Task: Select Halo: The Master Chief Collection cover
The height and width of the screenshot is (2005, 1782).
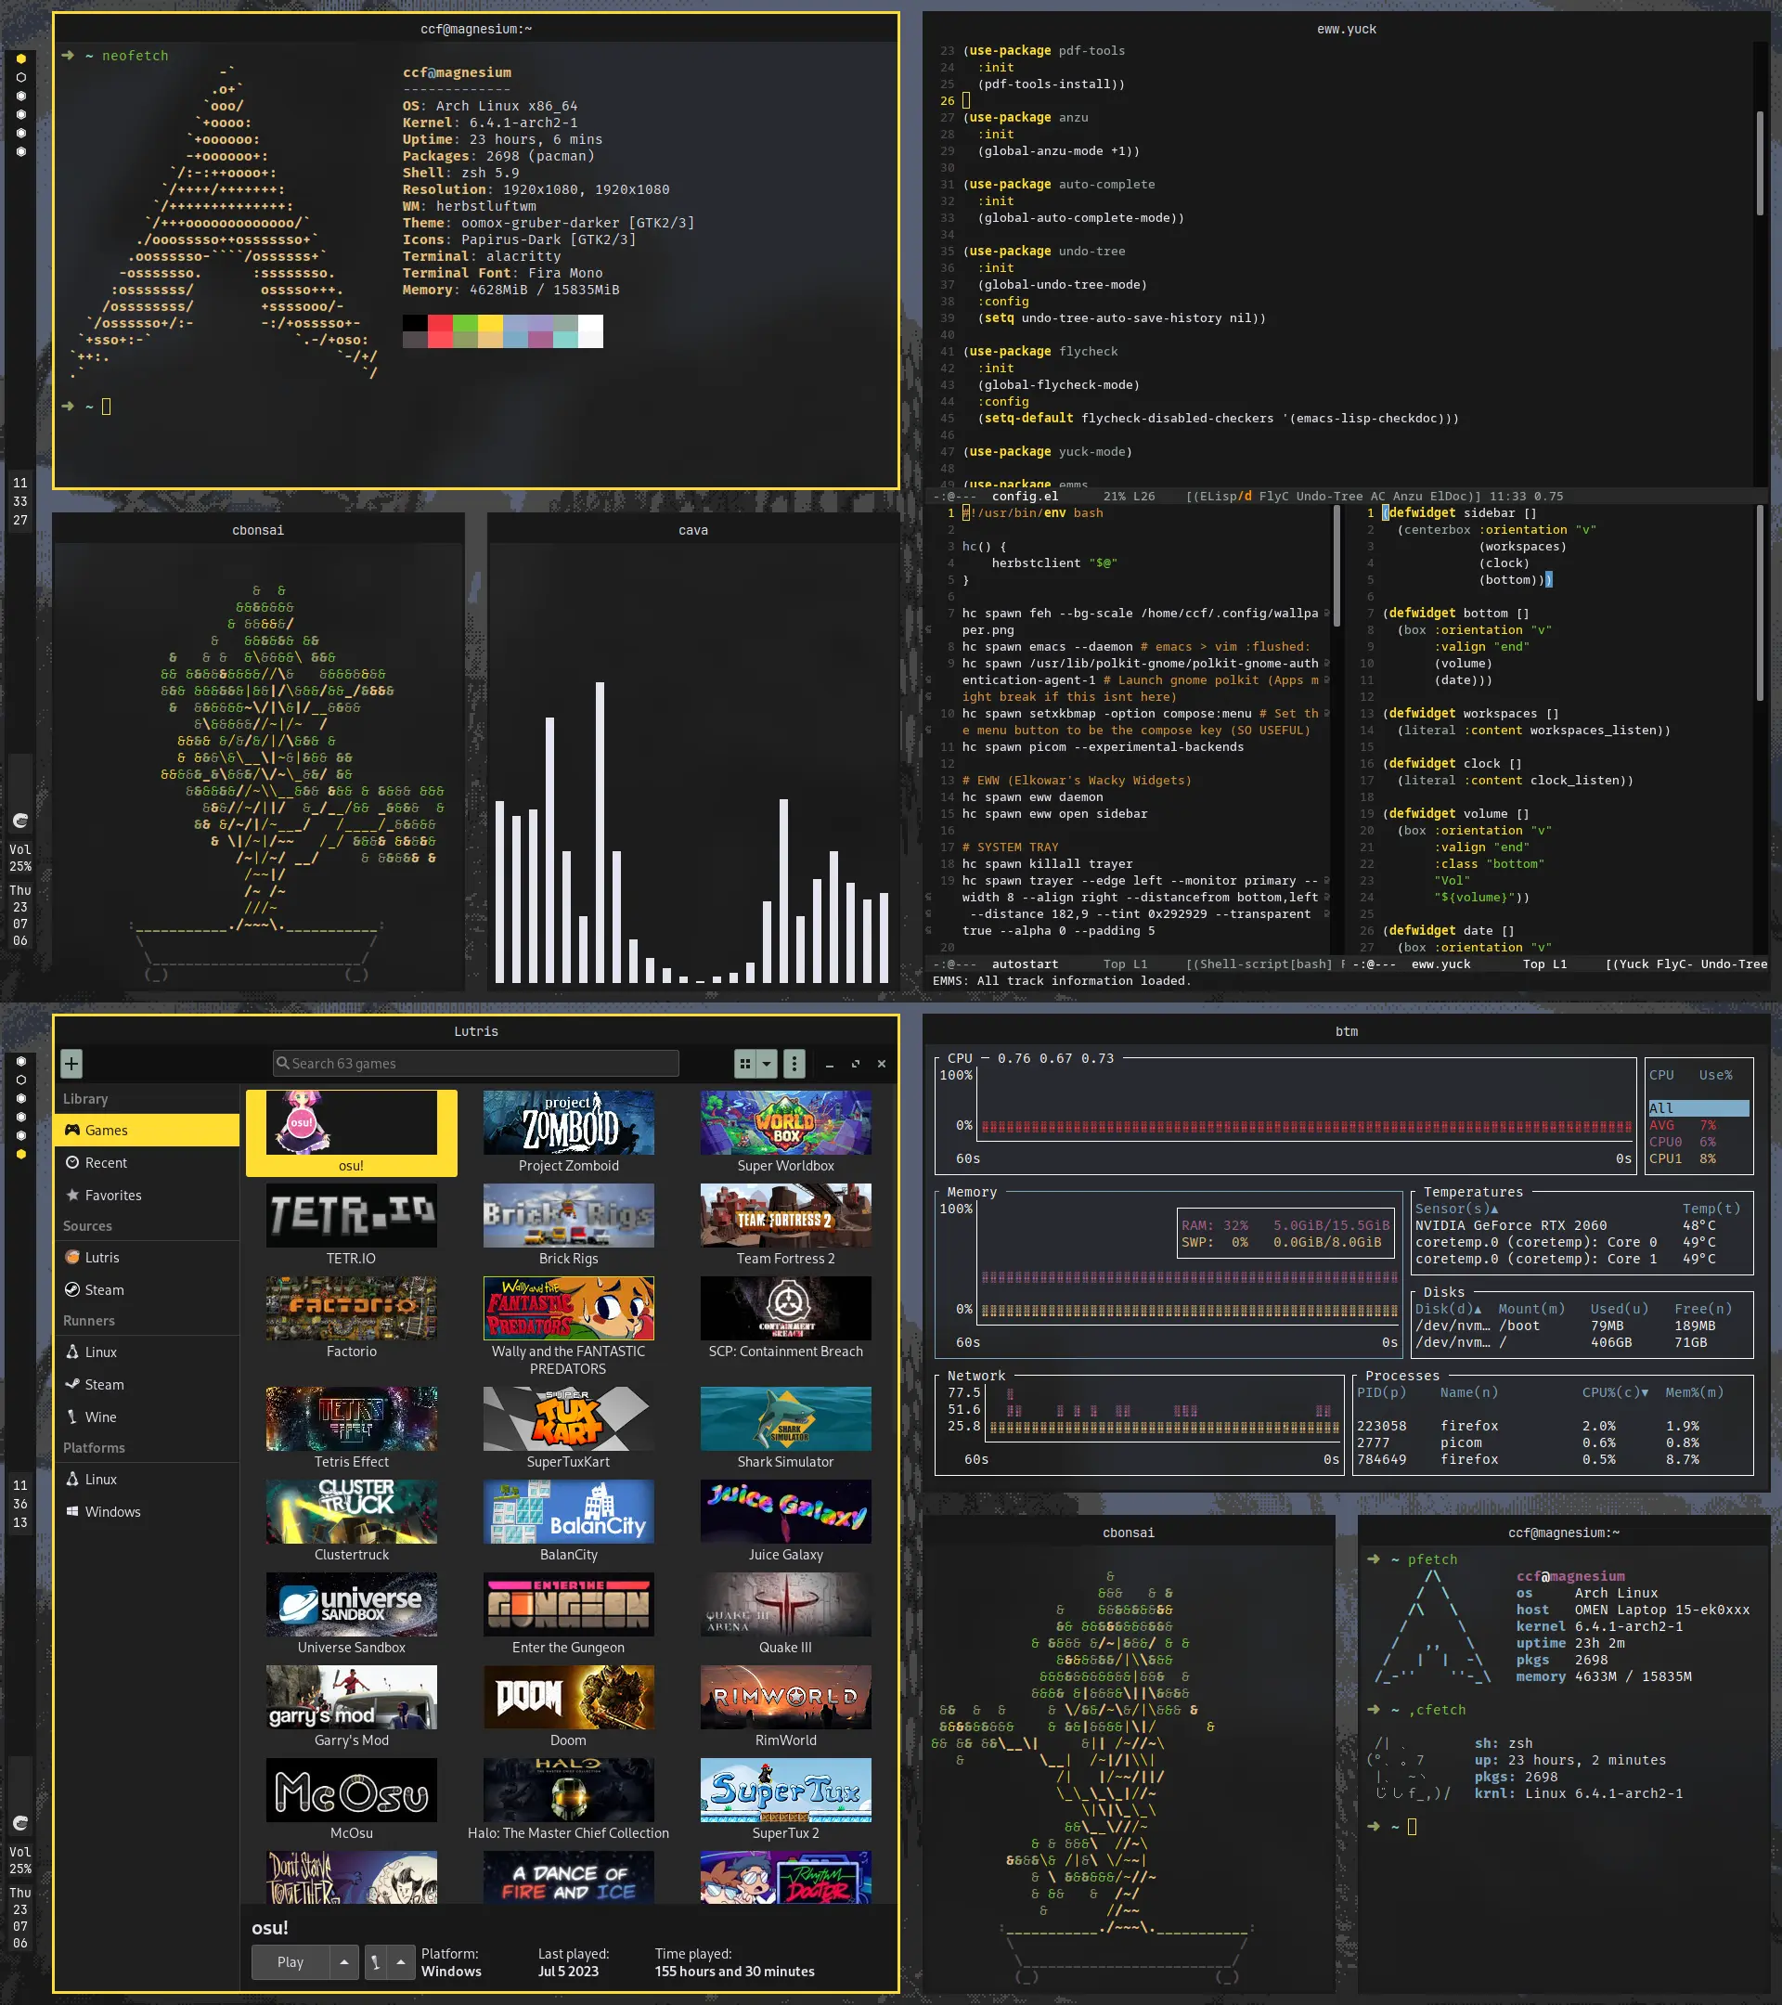Action: click(569, 1791)
